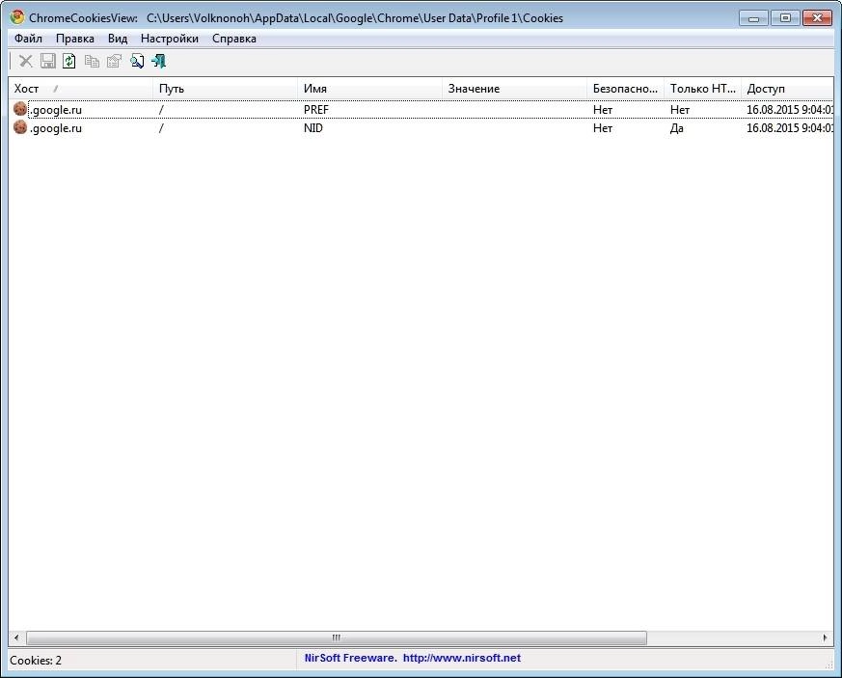
Task: Click the Delete selected cookies toolbar icon
Action: [26, 61]
